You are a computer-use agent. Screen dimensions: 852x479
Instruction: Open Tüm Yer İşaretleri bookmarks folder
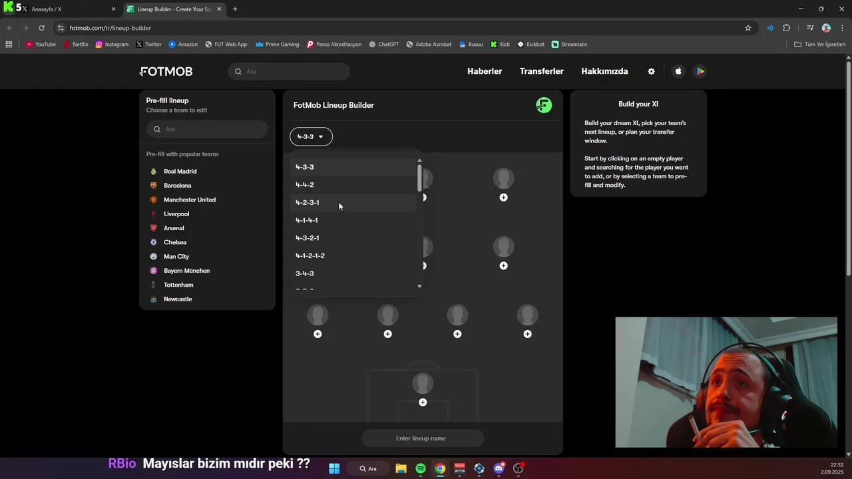pyautogui.click(x=820, y=45)
